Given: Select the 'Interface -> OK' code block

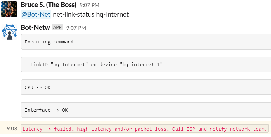Looking at the screenshot, I should point(146,110).
